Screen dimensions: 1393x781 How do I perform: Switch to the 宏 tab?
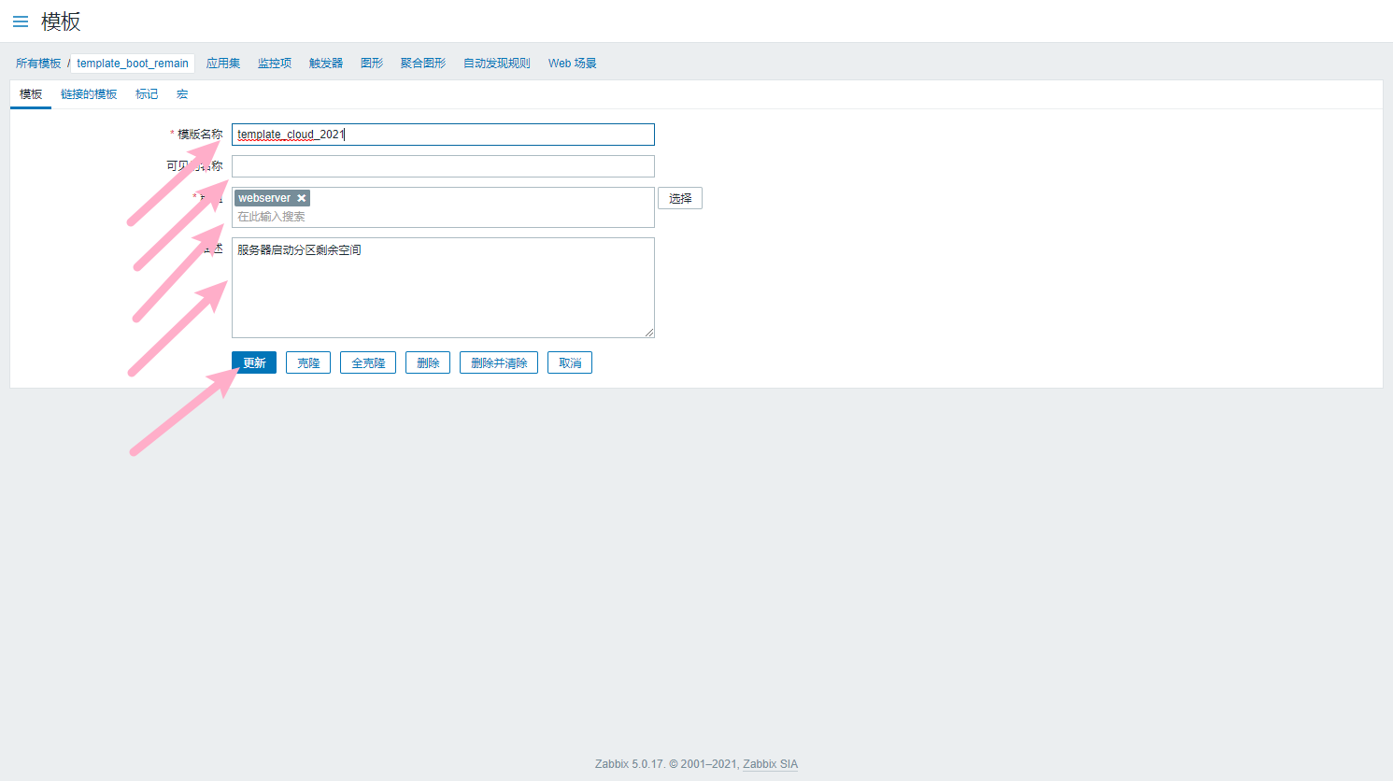(x=182, y=94)
